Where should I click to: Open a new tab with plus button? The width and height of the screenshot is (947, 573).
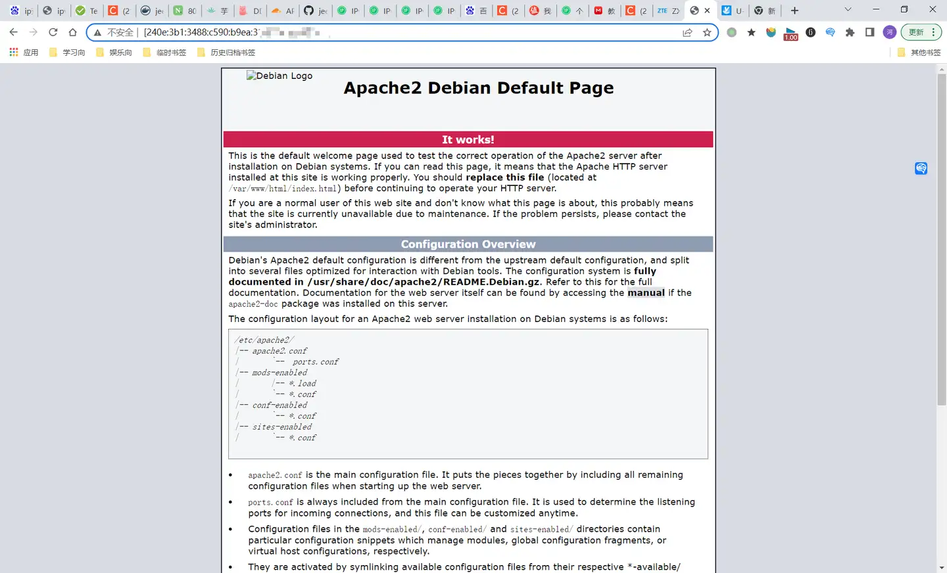tap(794, 11)
